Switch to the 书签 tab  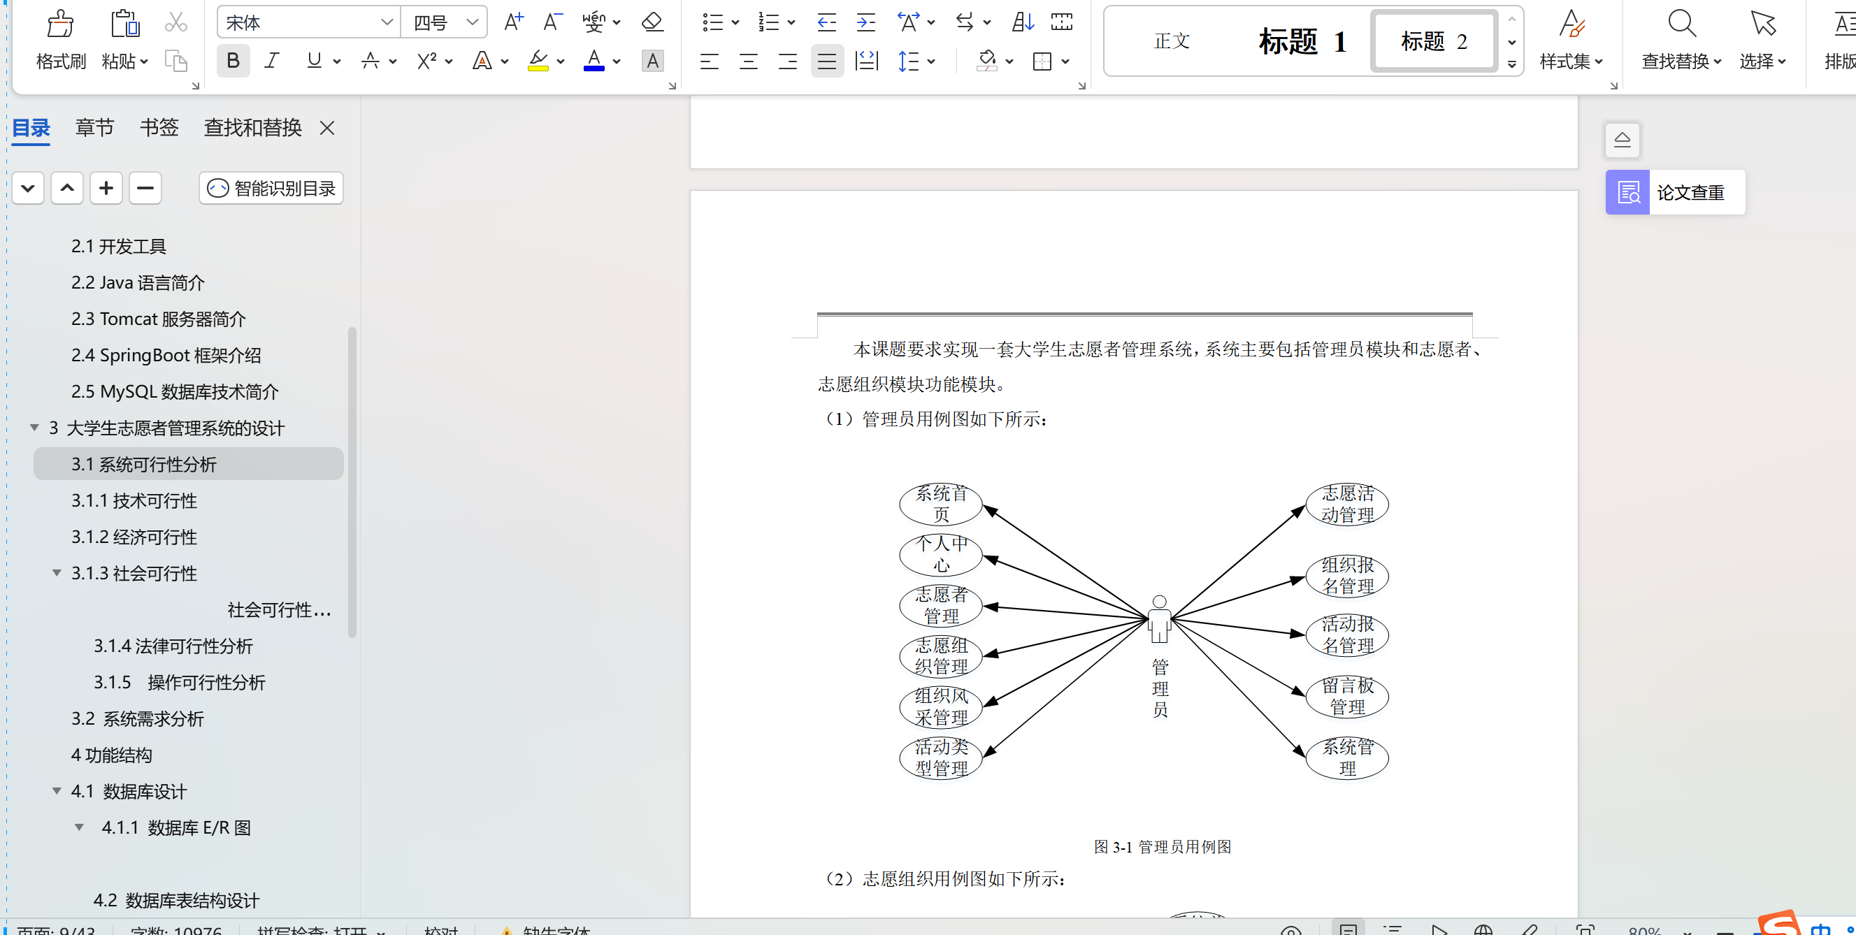tap(159, 127)
